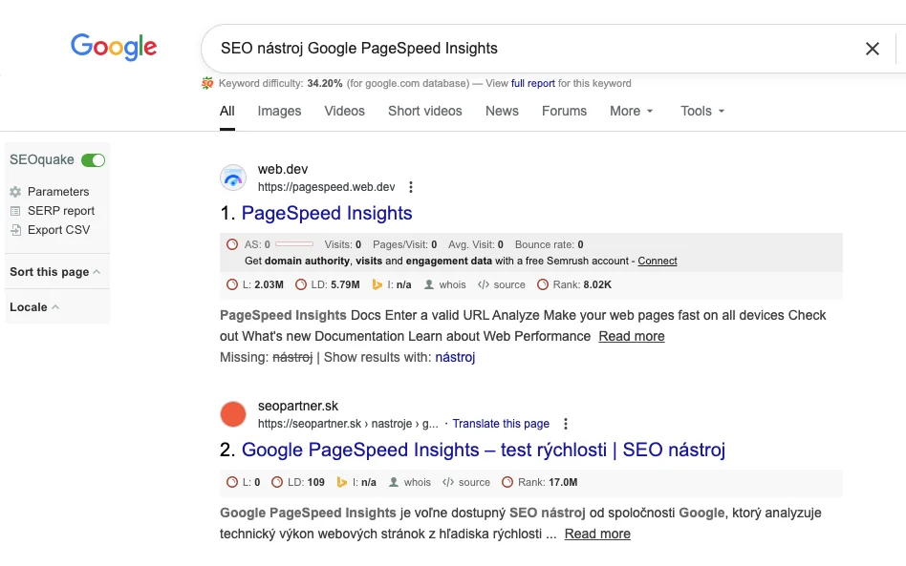Viewport: 906px width, 566px height.
Task: Open the Parameters gear icon in SEOquake
Action: click(x=15, y=192)
